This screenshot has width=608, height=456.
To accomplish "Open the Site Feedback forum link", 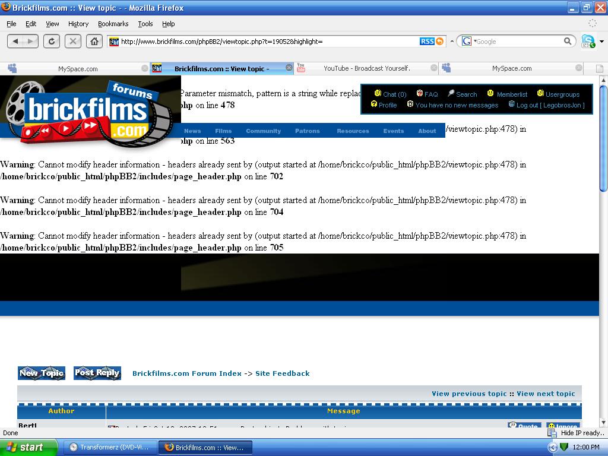I will tap(282, 373).
